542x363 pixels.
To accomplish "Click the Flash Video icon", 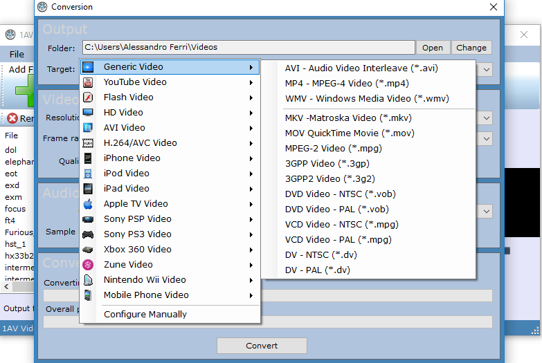I will tap(88, 97).
